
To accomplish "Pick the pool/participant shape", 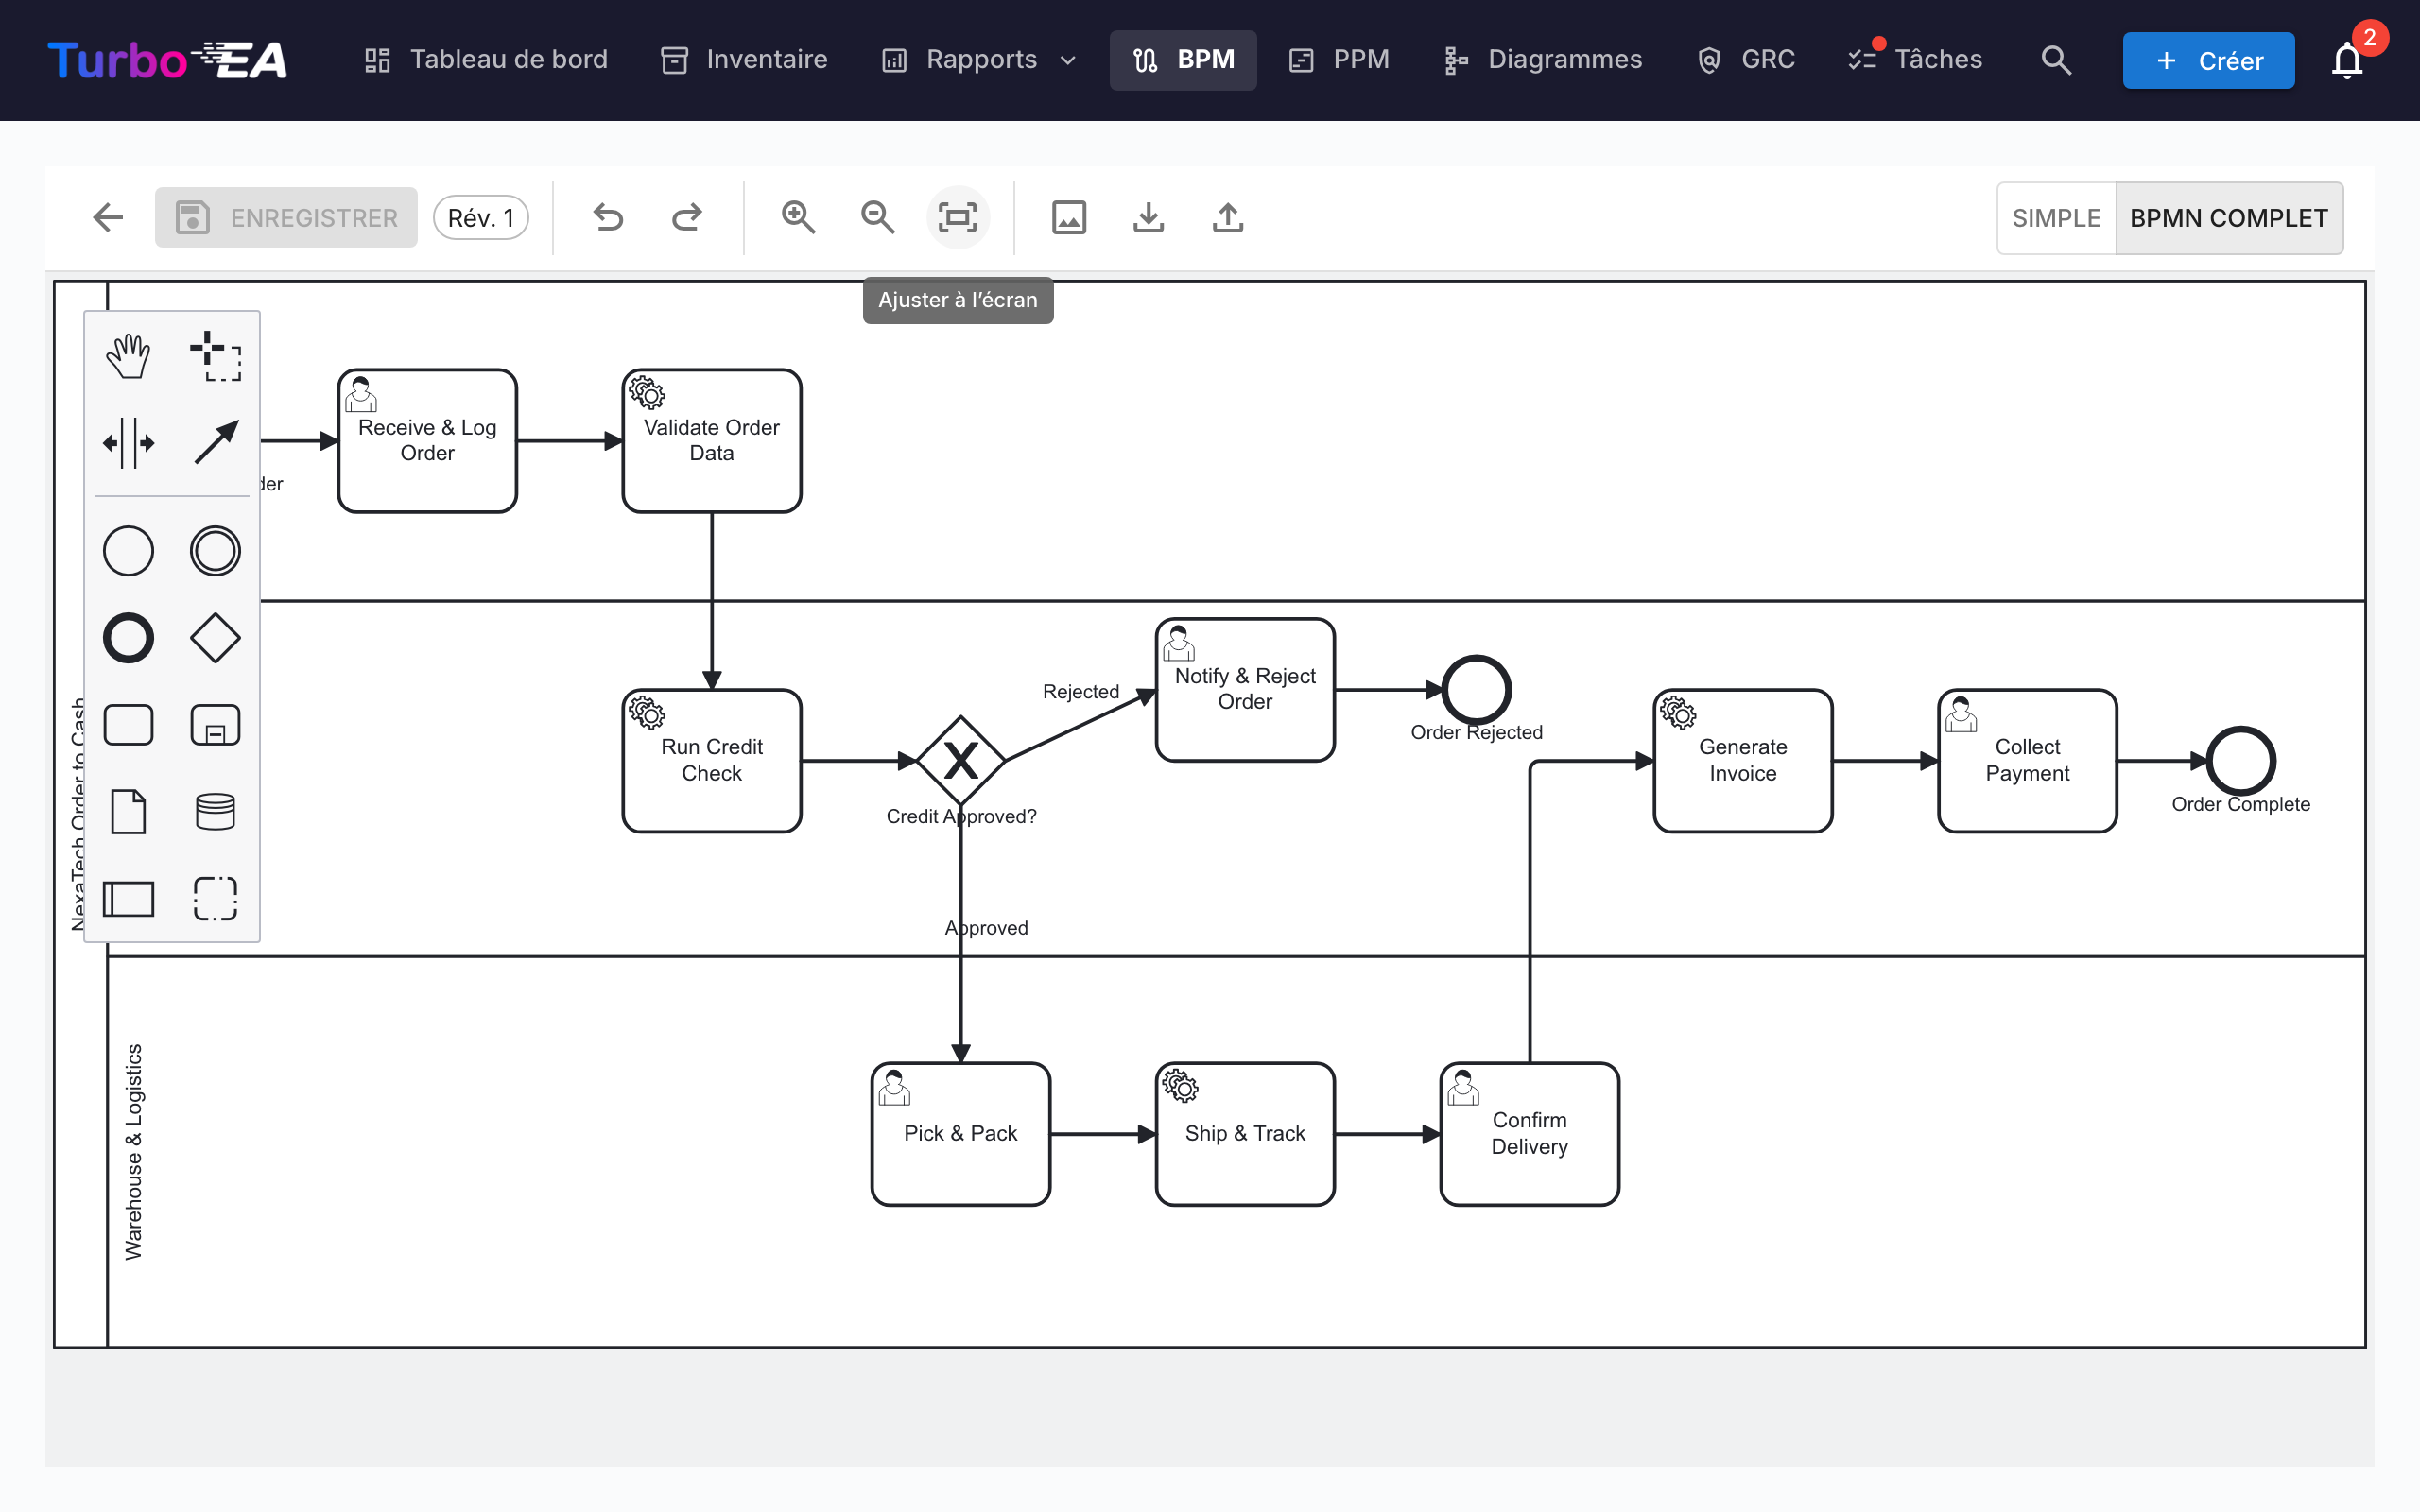I will (128, 899).
